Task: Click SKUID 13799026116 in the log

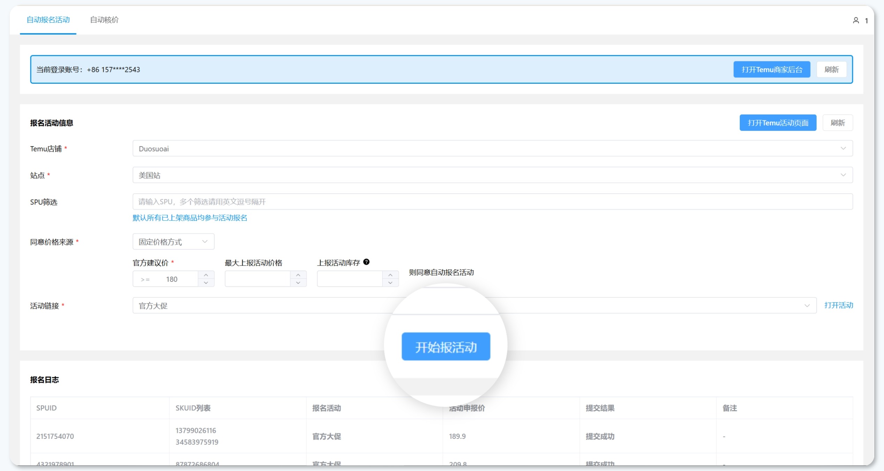Action: 196,430
